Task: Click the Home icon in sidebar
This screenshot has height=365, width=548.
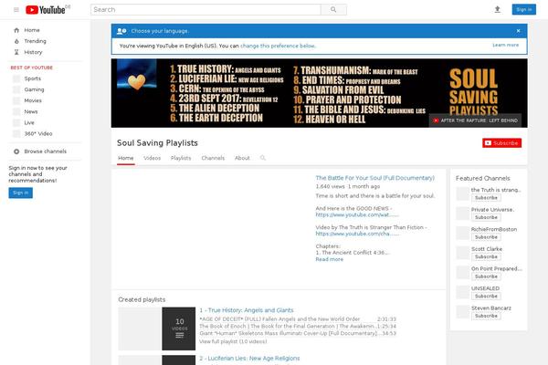Action: (16, 30)
